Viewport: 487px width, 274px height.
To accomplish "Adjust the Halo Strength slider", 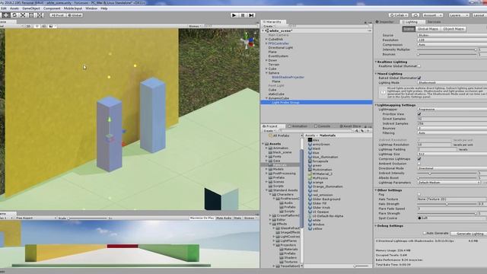I will pyautogui.click(x=447, y=204).
